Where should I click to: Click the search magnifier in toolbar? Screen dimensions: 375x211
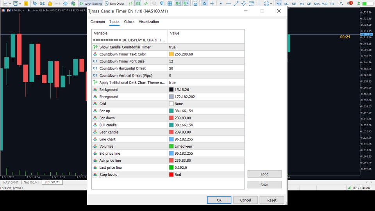click(341, 4)
